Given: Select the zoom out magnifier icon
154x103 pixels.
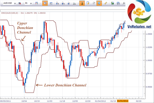Looking at the screenshot, I should click(x=63, y=3).
